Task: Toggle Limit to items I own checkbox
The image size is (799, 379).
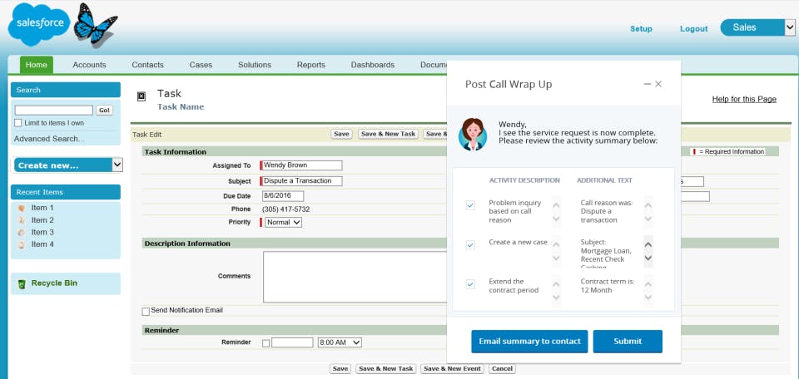Action: click(x=18, y=123)
